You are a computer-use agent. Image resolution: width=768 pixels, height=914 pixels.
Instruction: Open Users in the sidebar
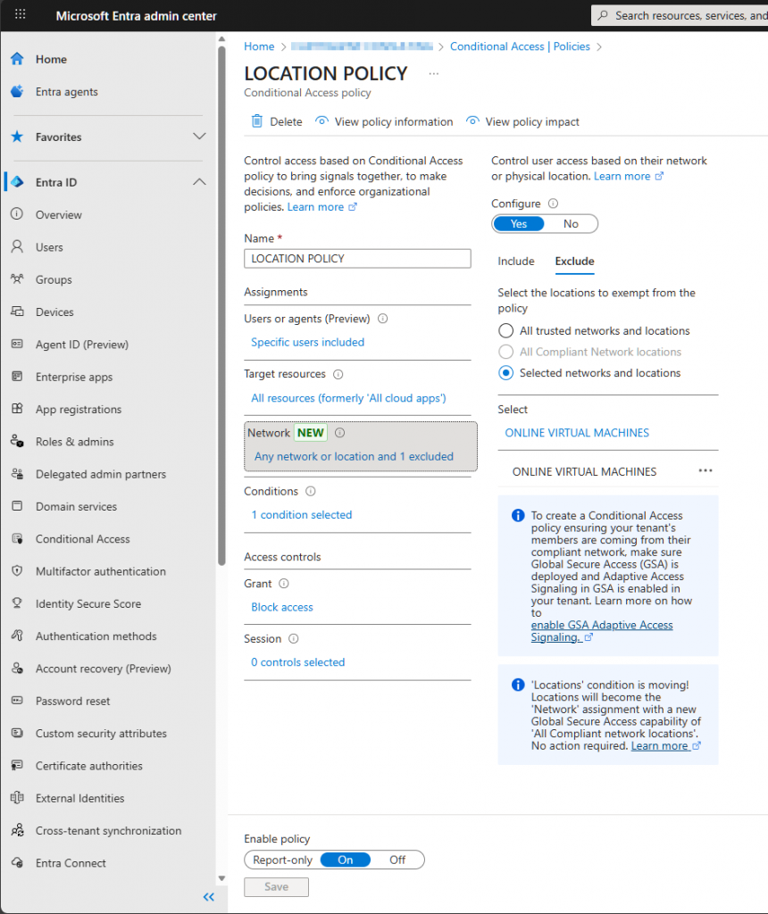[49, 247]
